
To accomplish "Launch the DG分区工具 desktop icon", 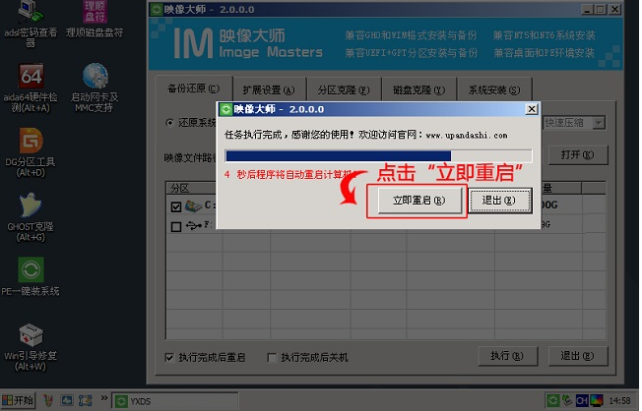I will (31, 152).
